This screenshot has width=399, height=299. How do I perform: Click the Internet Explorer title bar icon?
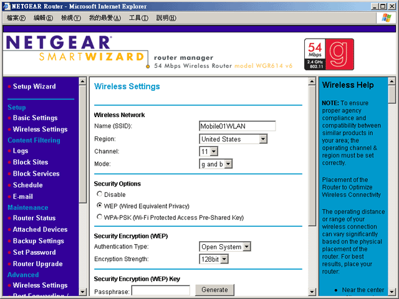click(x=7, y=6)
